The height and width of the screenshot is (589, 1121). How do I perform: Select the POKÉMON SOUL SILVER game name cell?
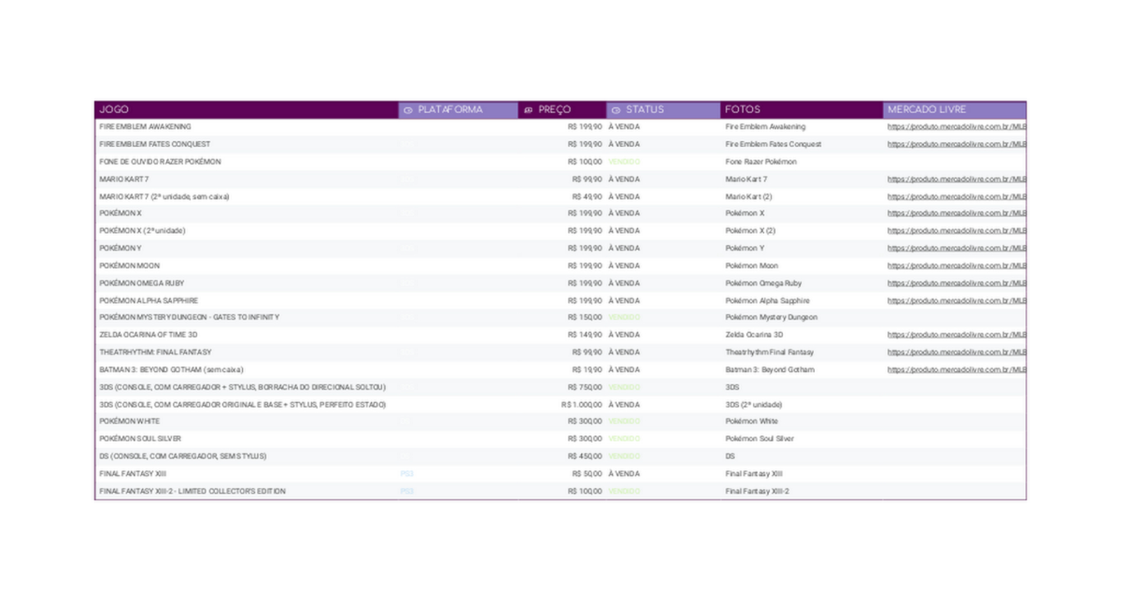click(x=140, y=439)
